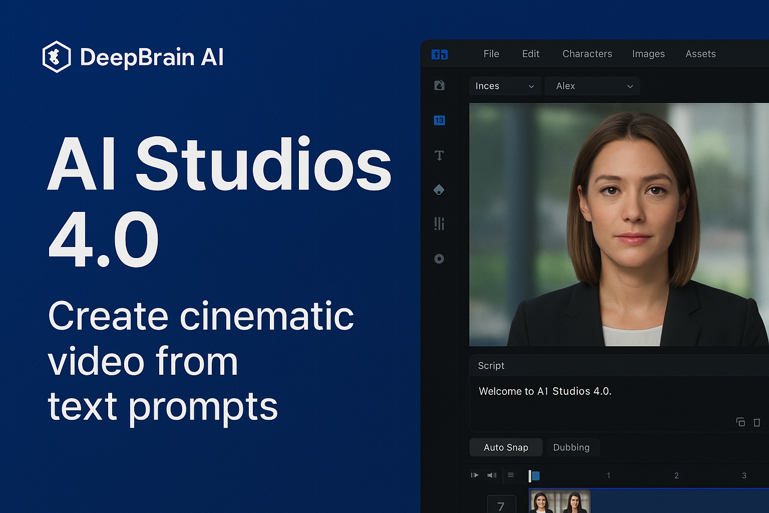
Task: Open the Assets menu
Action: click(700, 54)
